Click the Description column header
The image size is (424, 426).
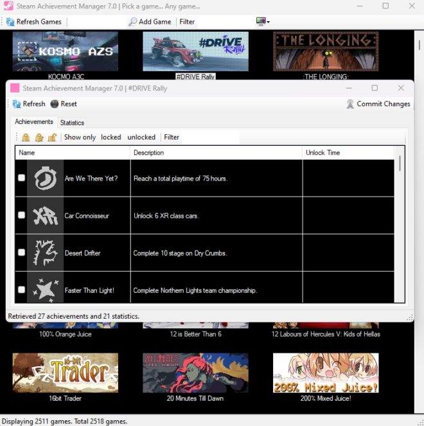pos(216,153)
